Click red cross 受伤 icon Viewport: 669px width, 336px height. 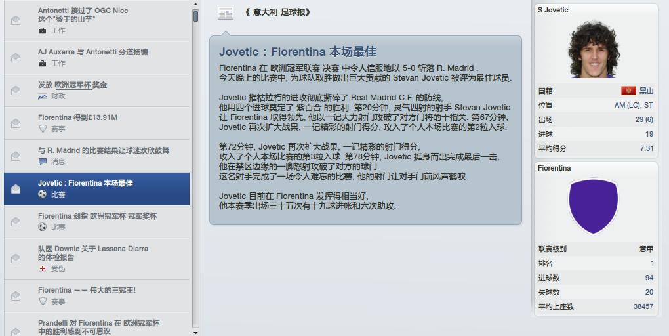click(42, 268)
